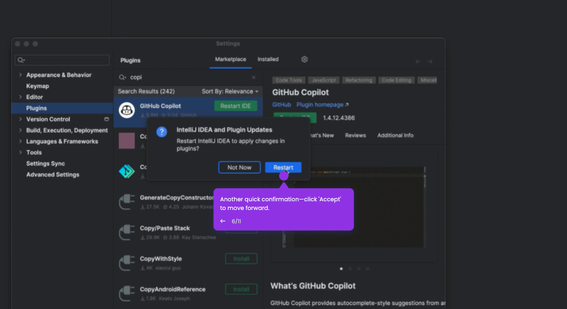
Task: Go forward with the right arrow
Action: coord(430,61)
